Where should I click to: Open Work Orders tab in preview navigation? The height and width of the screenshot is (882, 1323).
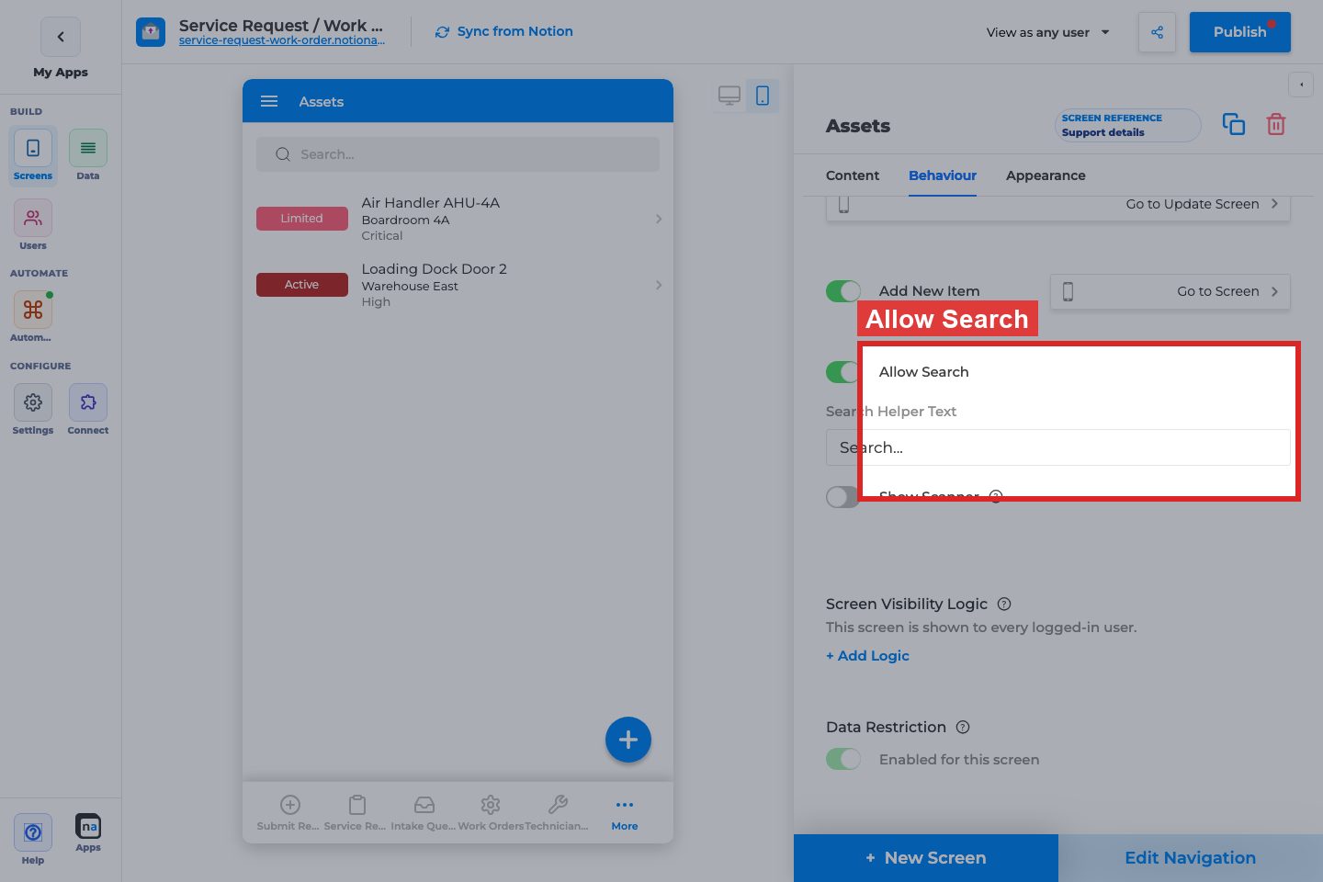point(491,813)
